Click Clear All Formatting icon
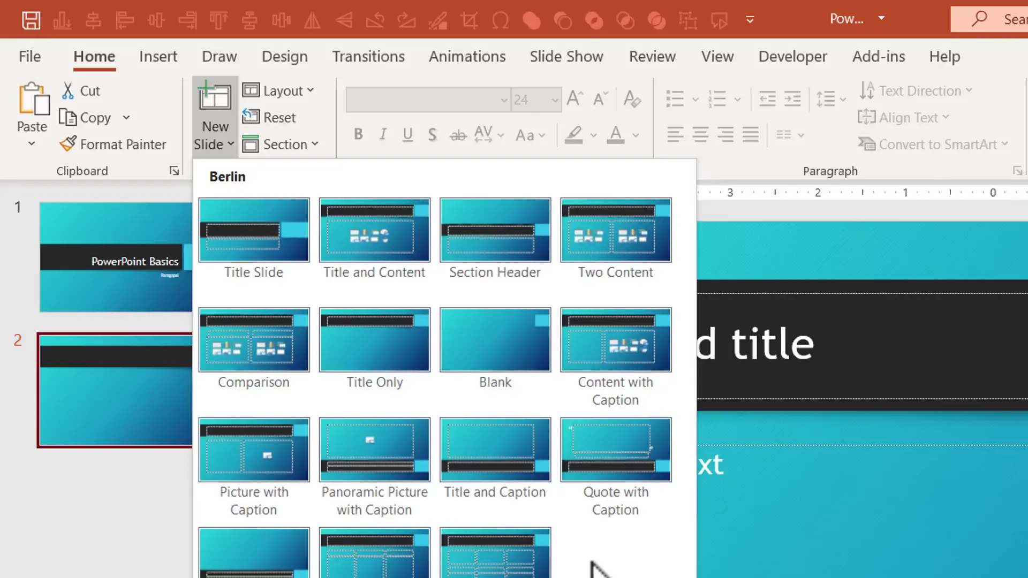Image resolution: width=1028 pixels, height=578 pixels. pyautogui.click(x=632, y=98)
